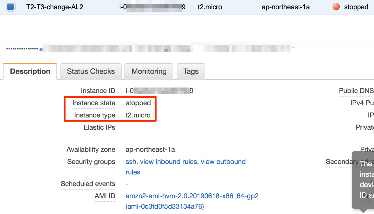Click the stopped text in instance row
This screenshot has height=214, width=374.
(x=356, y=7)
